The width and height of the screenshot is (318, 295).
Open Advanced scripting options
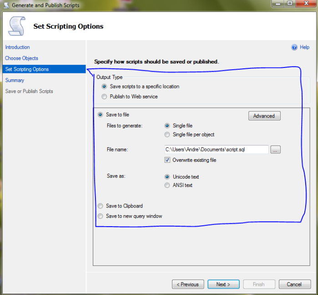[x=264, y=116]
